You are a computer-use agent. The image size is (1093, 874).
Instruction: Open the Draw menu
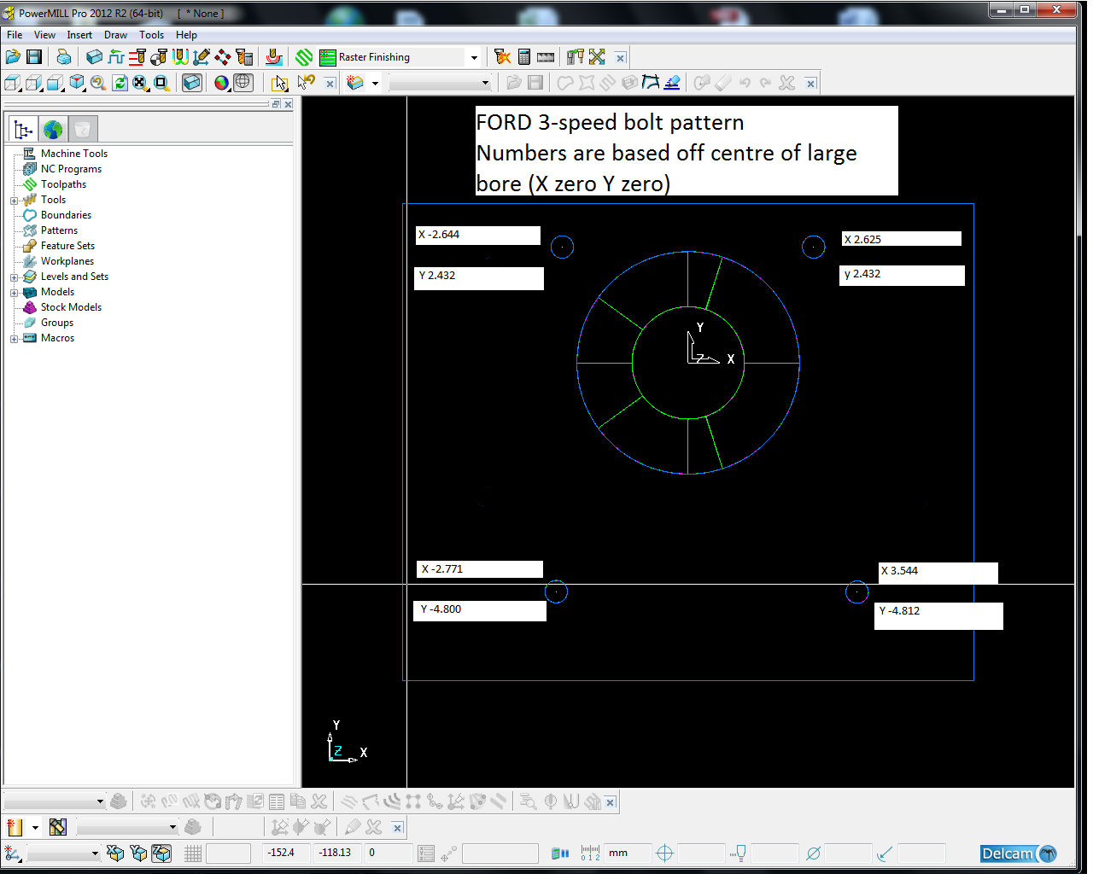115,35
